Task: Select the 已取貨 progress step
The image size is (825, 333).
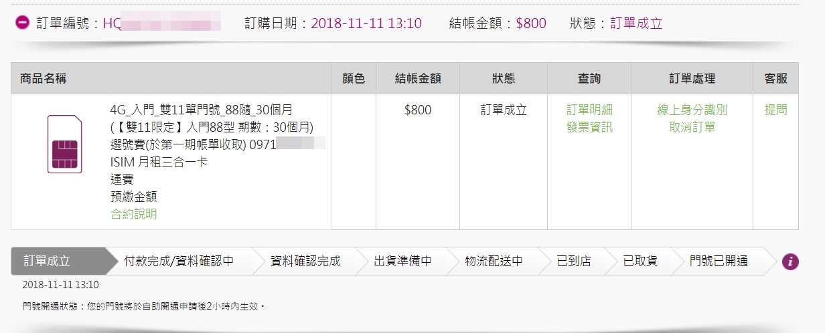Action: pos(640,261)
